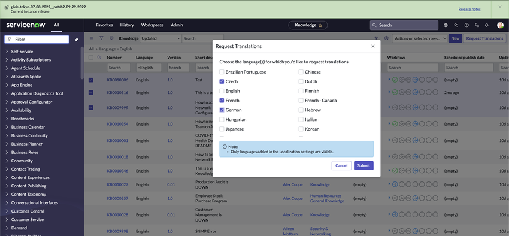Click the New button
The height and width of the screenshot is (236, 509).
[456, 38]
